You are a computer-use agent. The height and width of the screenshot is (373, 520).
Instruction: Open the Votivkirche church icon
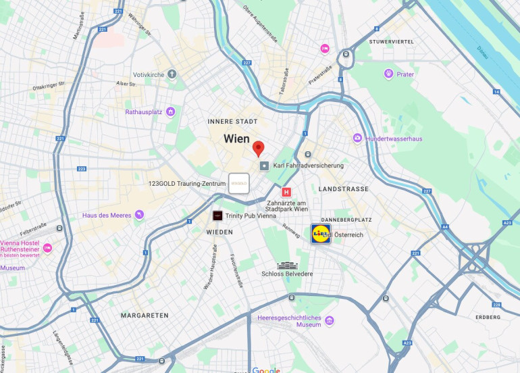pyautogui.click(x=172, y=74)
